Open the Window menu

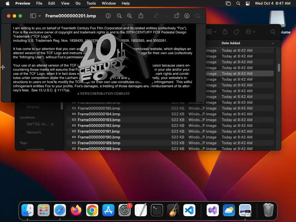point(109,3)
